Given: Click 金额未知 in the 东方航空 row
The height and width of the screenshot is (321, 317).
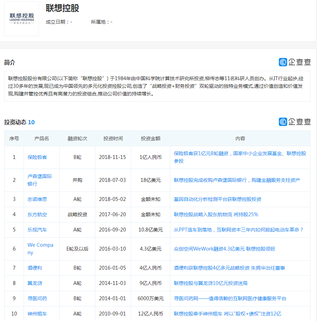Looking at the screenshot, I should point(151,214).
